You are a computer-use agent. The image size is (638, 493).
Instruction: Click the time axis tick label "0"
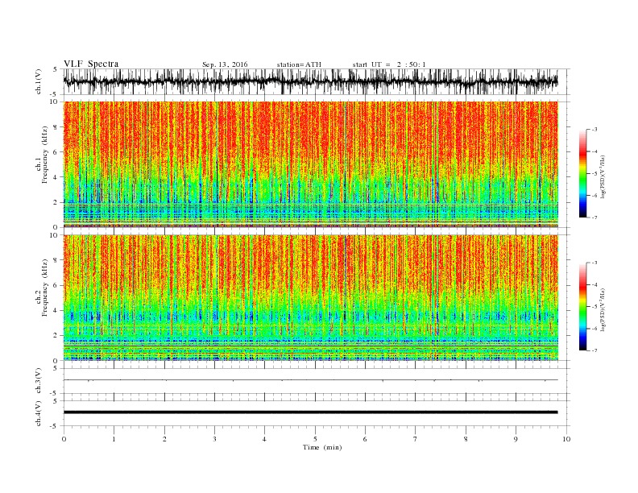[x=64, y=439]
